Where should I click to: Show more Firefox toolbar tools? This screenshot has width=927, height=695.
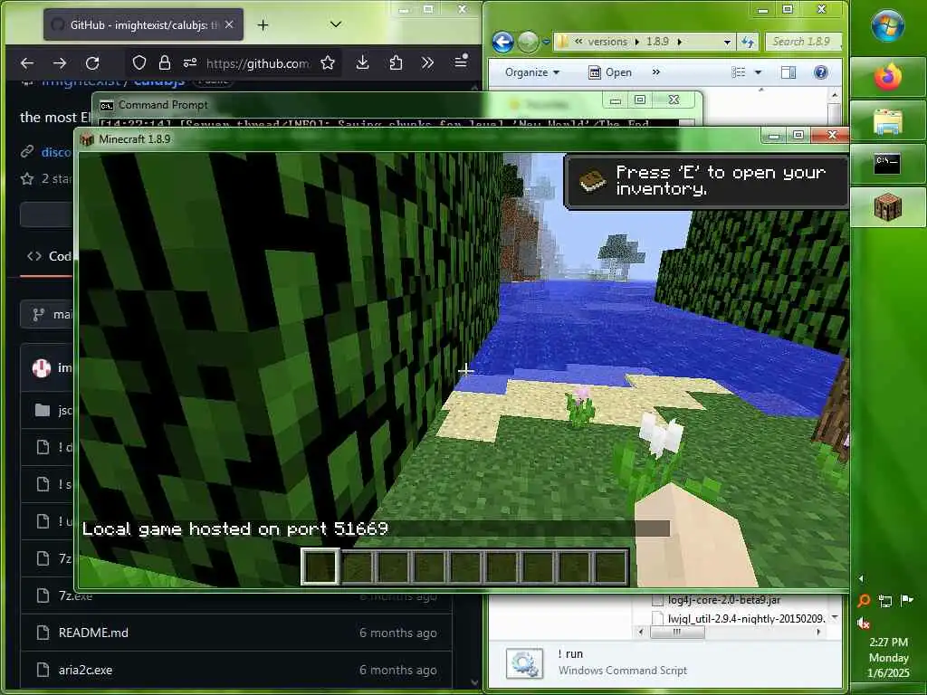tap(427, 62)
